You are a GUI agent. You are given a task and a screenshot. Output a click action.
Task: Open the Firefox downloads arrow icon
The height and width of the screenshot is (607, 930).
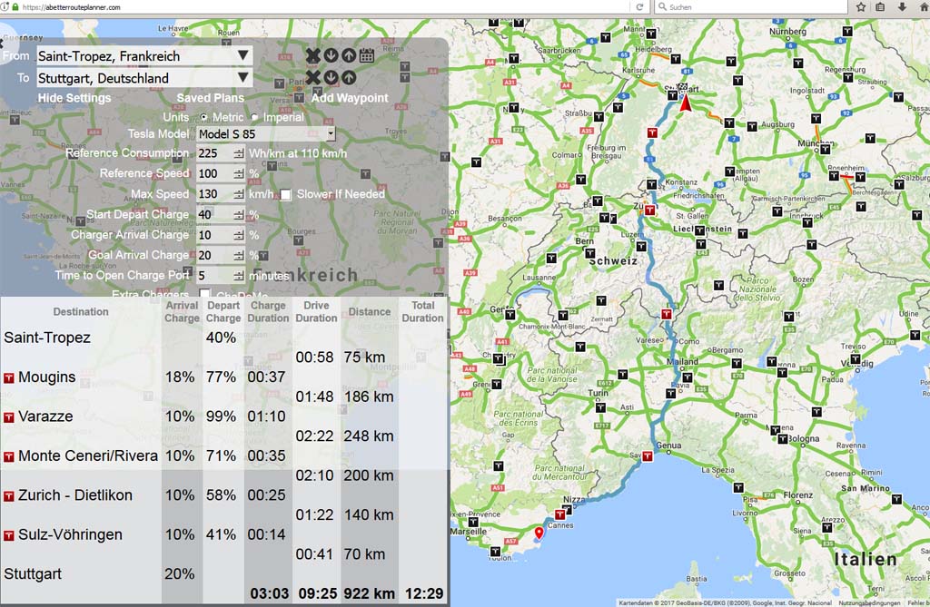pos(901,7)
